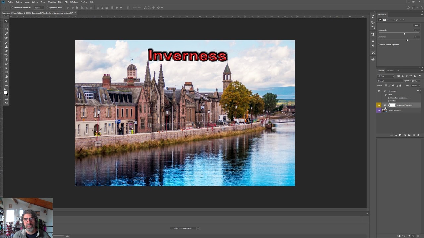Check Utiliser l'ancien algorithme
Viewport: 424px width, 238px height.
379,45
